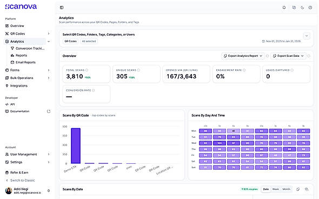Click the 93% vs prev badge

[x=249, y=189]
